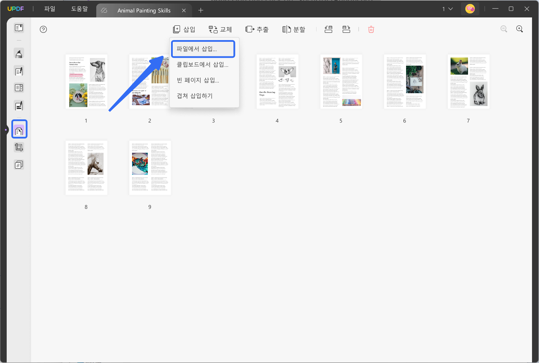The image size is (539, 363).
Task: Select page 9 thumbnail with colorful cat
Action: pyautogui.click(x=150, y=168)
